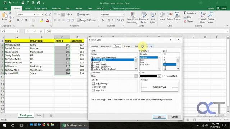Open the font Color dropdown arrow
This screenshot has width=230, height=129.
point(159,76)
